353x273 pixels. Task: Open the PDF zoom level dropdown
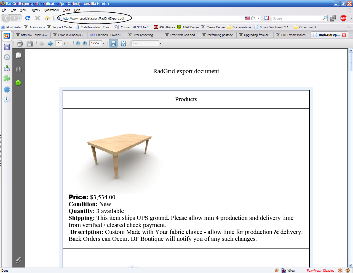point(103,43)
